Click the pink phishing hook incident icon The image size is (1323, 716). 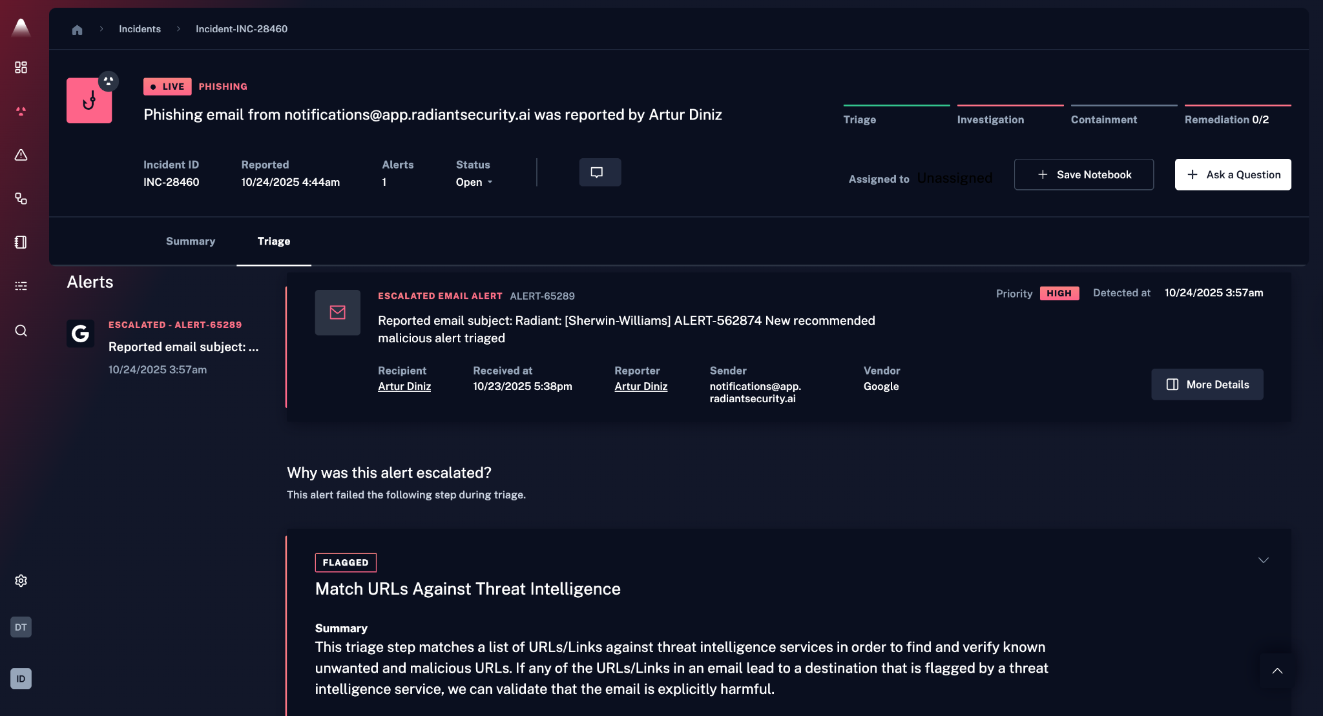(89, 101)
